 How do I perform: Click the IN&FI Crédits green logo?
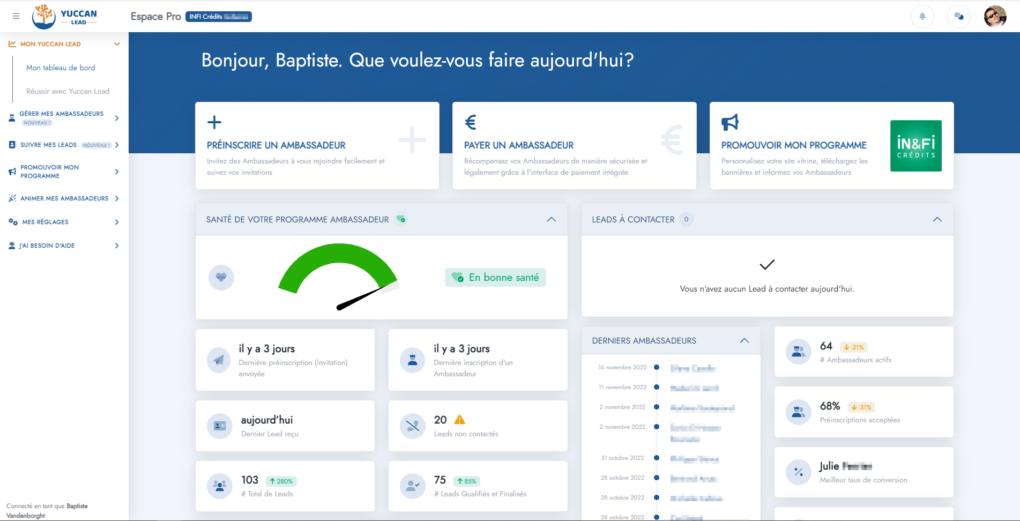[x=915, y=146]
